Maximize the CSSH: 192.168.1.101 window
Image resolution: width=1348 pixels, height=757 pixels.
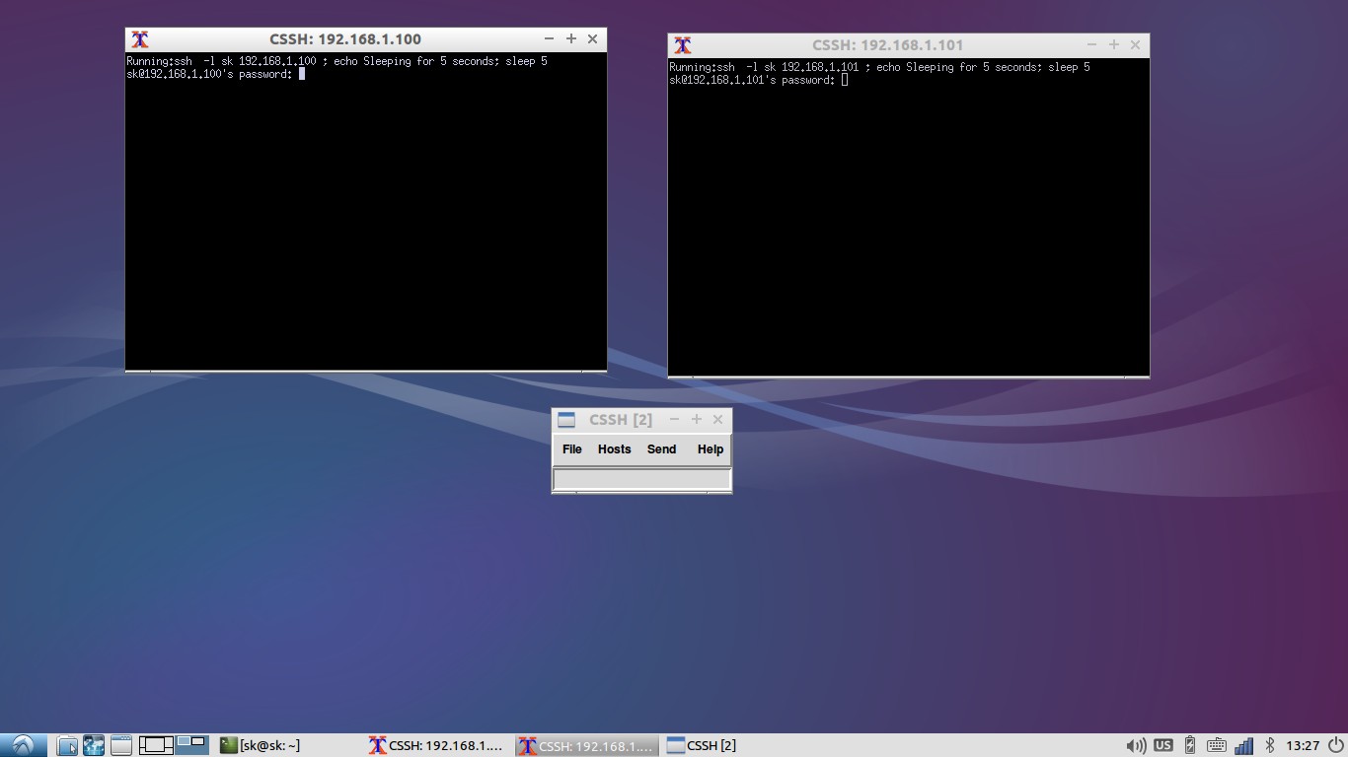[1113, 45]
